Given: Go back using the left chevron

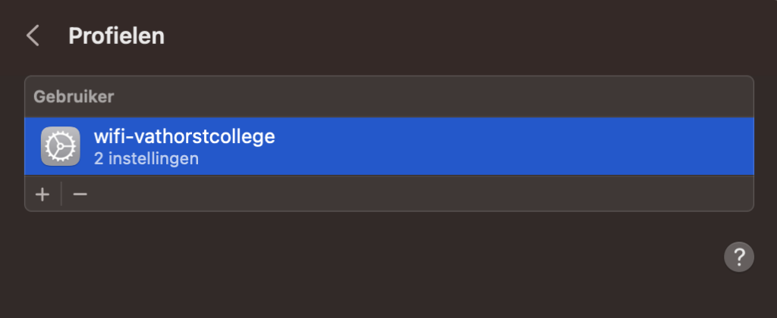Looking at the screenshot, I should point(33,36).
